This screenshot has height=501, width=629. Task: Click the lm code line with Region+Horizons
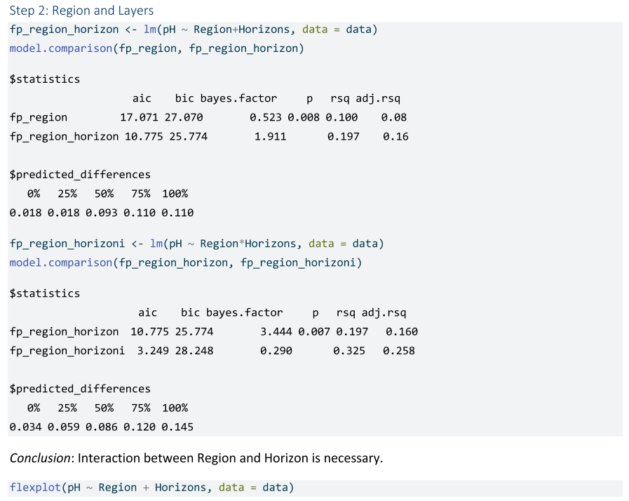194,29
